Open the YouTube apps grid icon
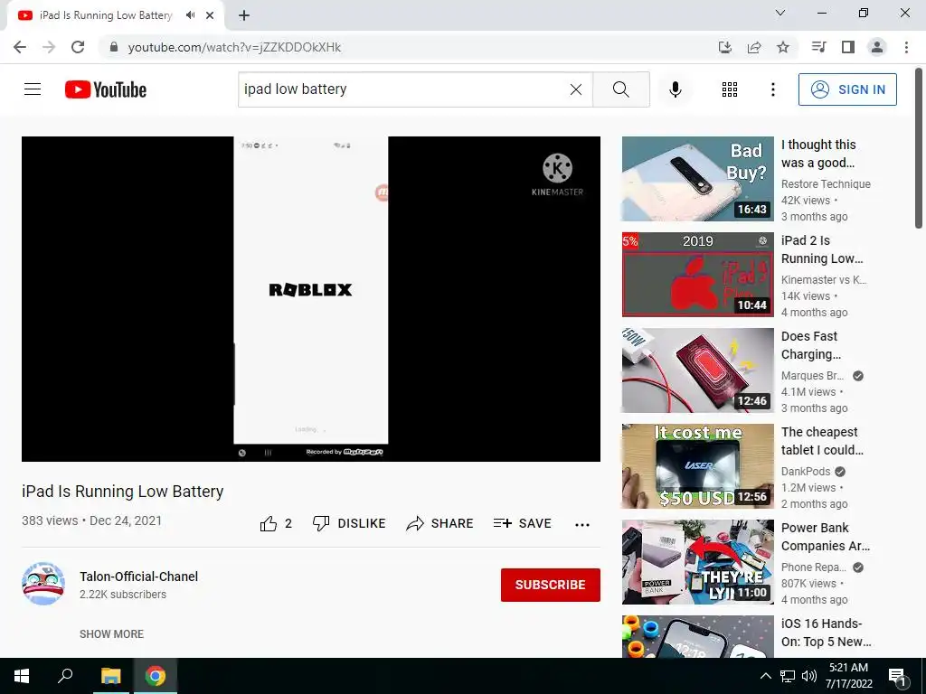This screenshot has width=926, height=694. (x=730, y=89)
